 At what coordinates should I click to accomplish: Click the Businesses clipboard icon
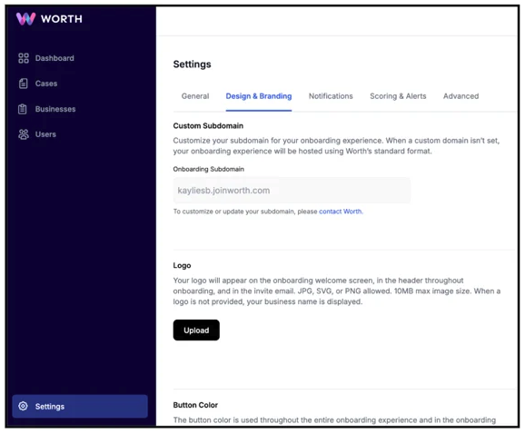[x=23, y=109]
